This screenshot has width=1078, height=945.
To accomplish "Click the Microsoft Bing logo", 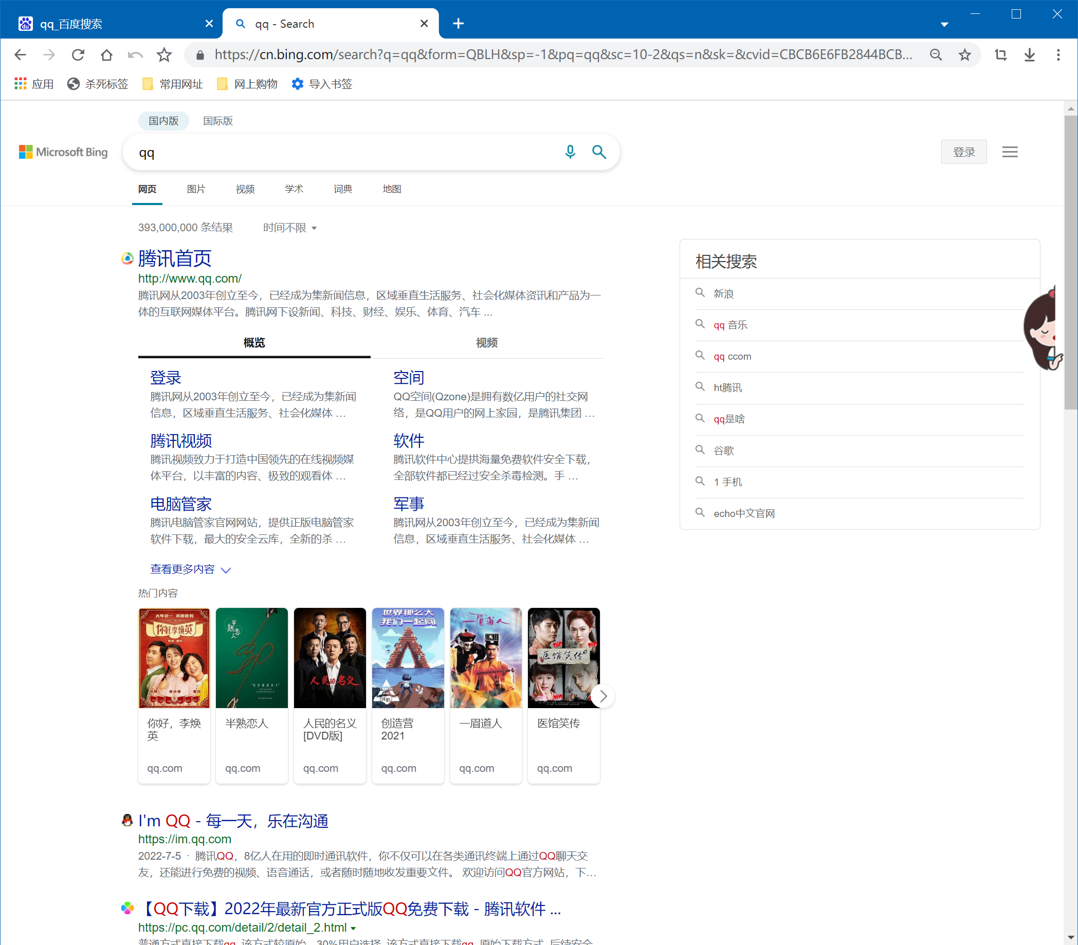I will 63,152.
